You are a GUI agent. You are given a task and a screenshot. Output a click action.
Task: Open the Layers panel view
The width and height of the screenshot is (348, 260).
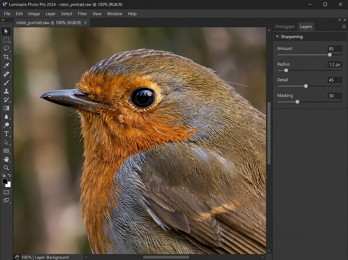coord(306,26)
